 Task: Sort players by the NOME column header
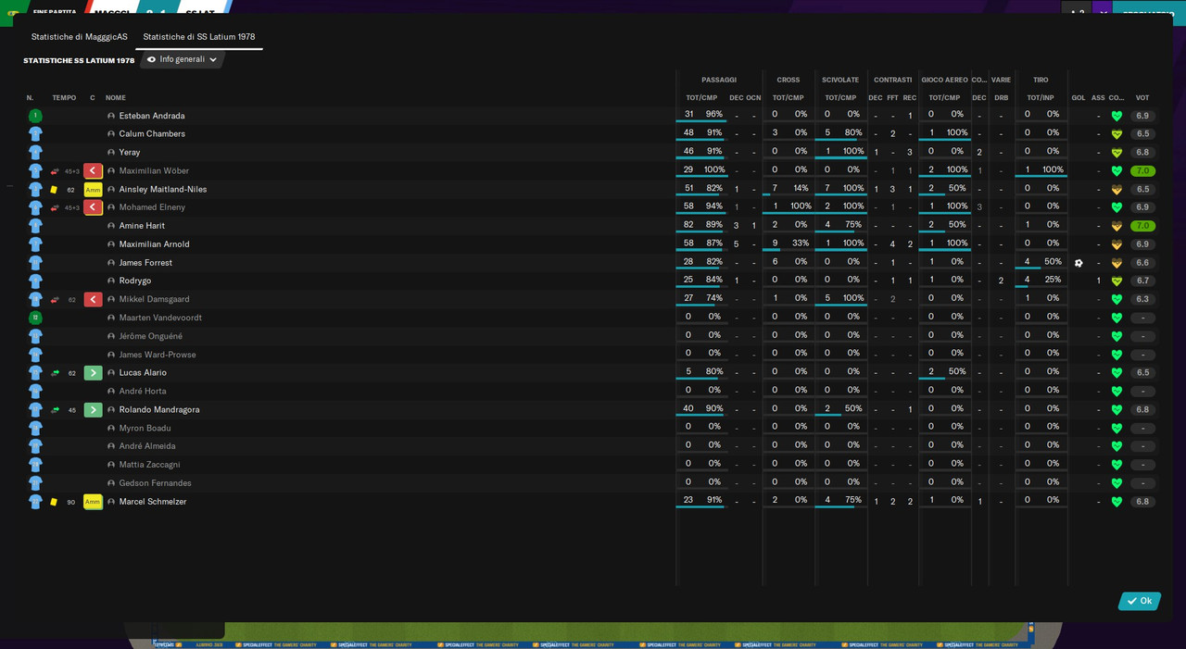tap(116, 98)
